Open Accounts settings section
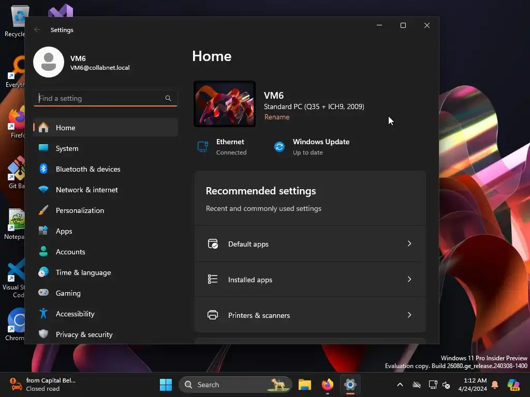This screenshot has height=397, width=530. tap(106, 252)
